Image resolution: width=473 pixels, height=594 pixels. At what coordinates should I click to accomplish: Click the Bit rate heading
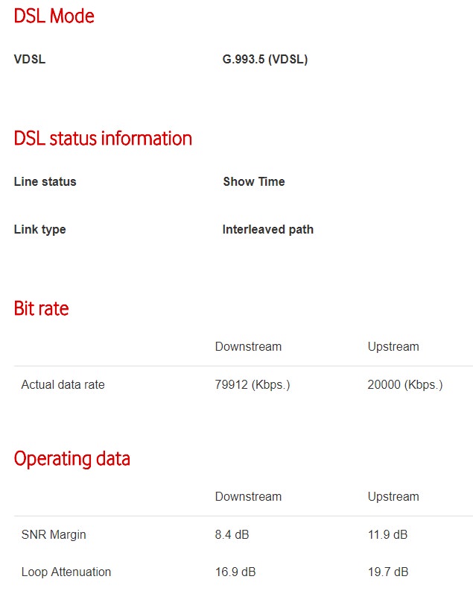coord(42,308)
